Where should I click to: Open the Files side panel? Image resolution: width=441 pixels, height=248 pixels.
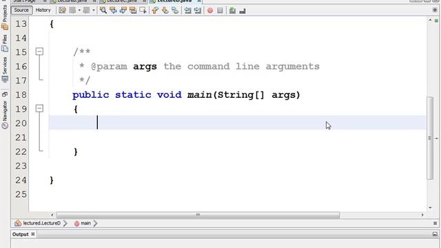(5, 43)
